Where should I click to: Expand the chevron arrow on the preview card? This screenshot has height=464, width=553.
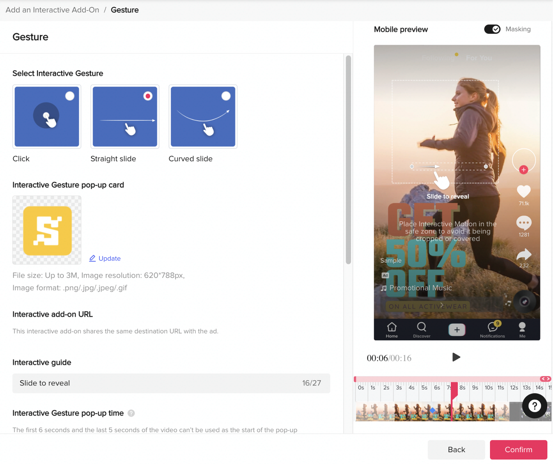441,305
